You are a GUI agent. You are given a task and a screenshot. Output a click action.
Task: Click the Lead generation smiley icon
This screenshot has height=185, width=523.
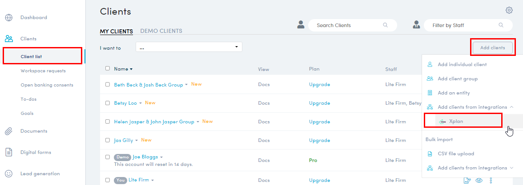click(8, 173)
